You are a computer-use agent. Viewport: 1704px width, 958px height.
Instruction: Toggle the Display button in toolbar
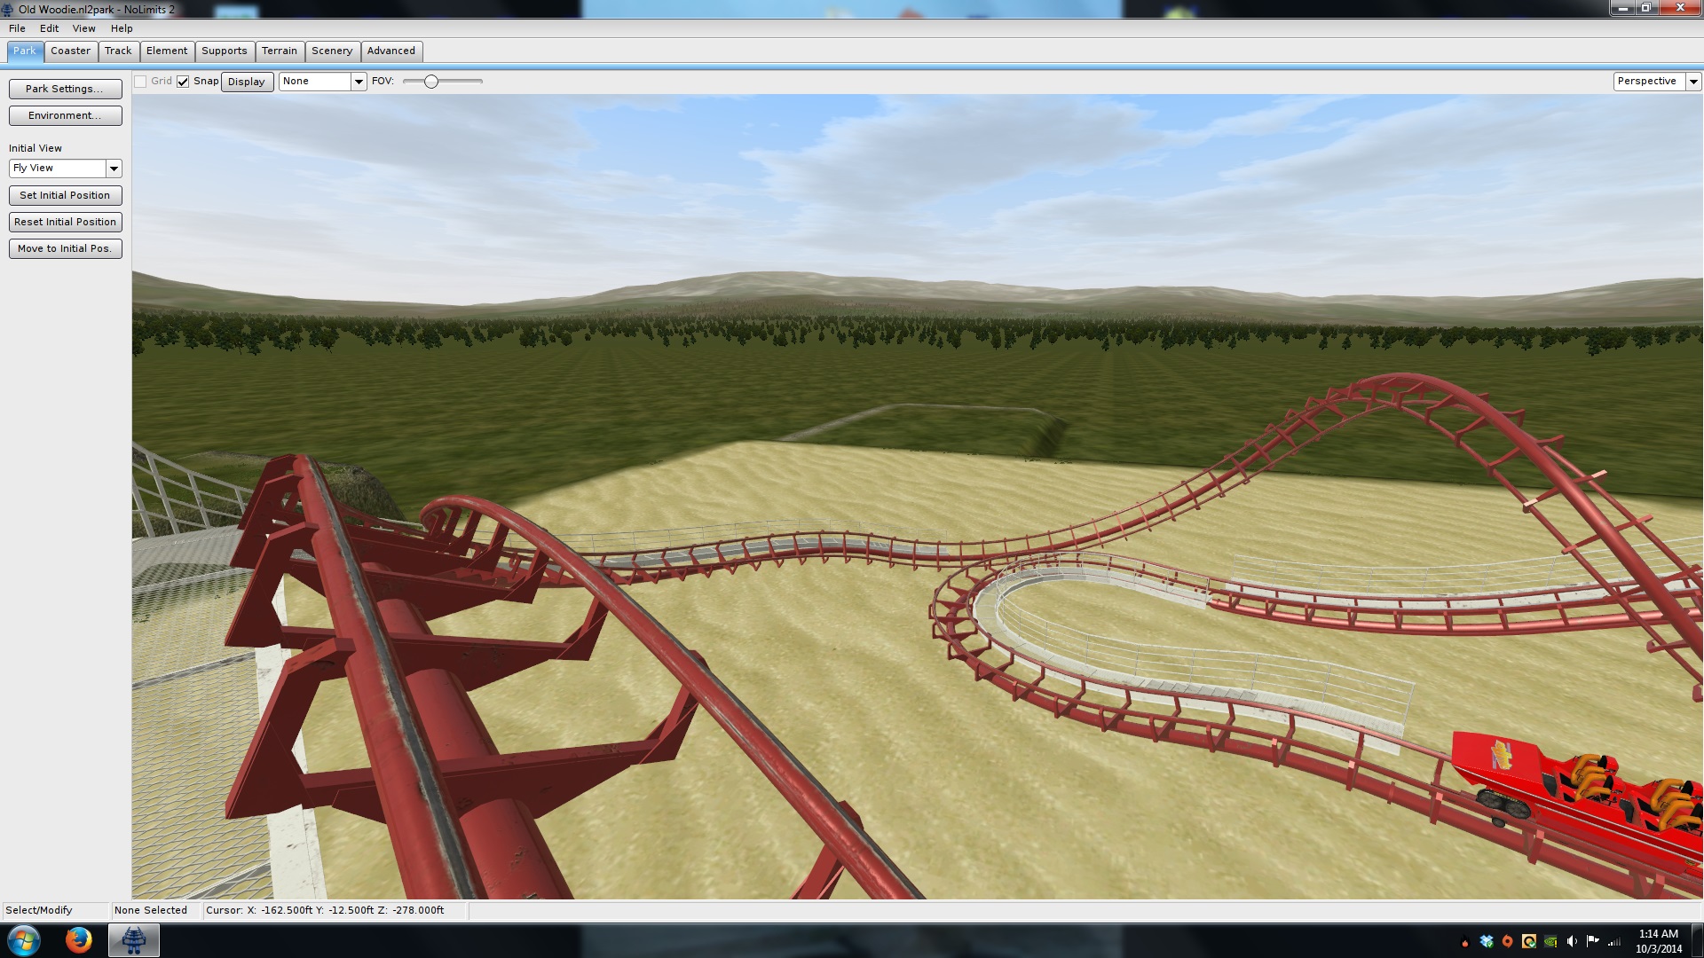[247, 82]
